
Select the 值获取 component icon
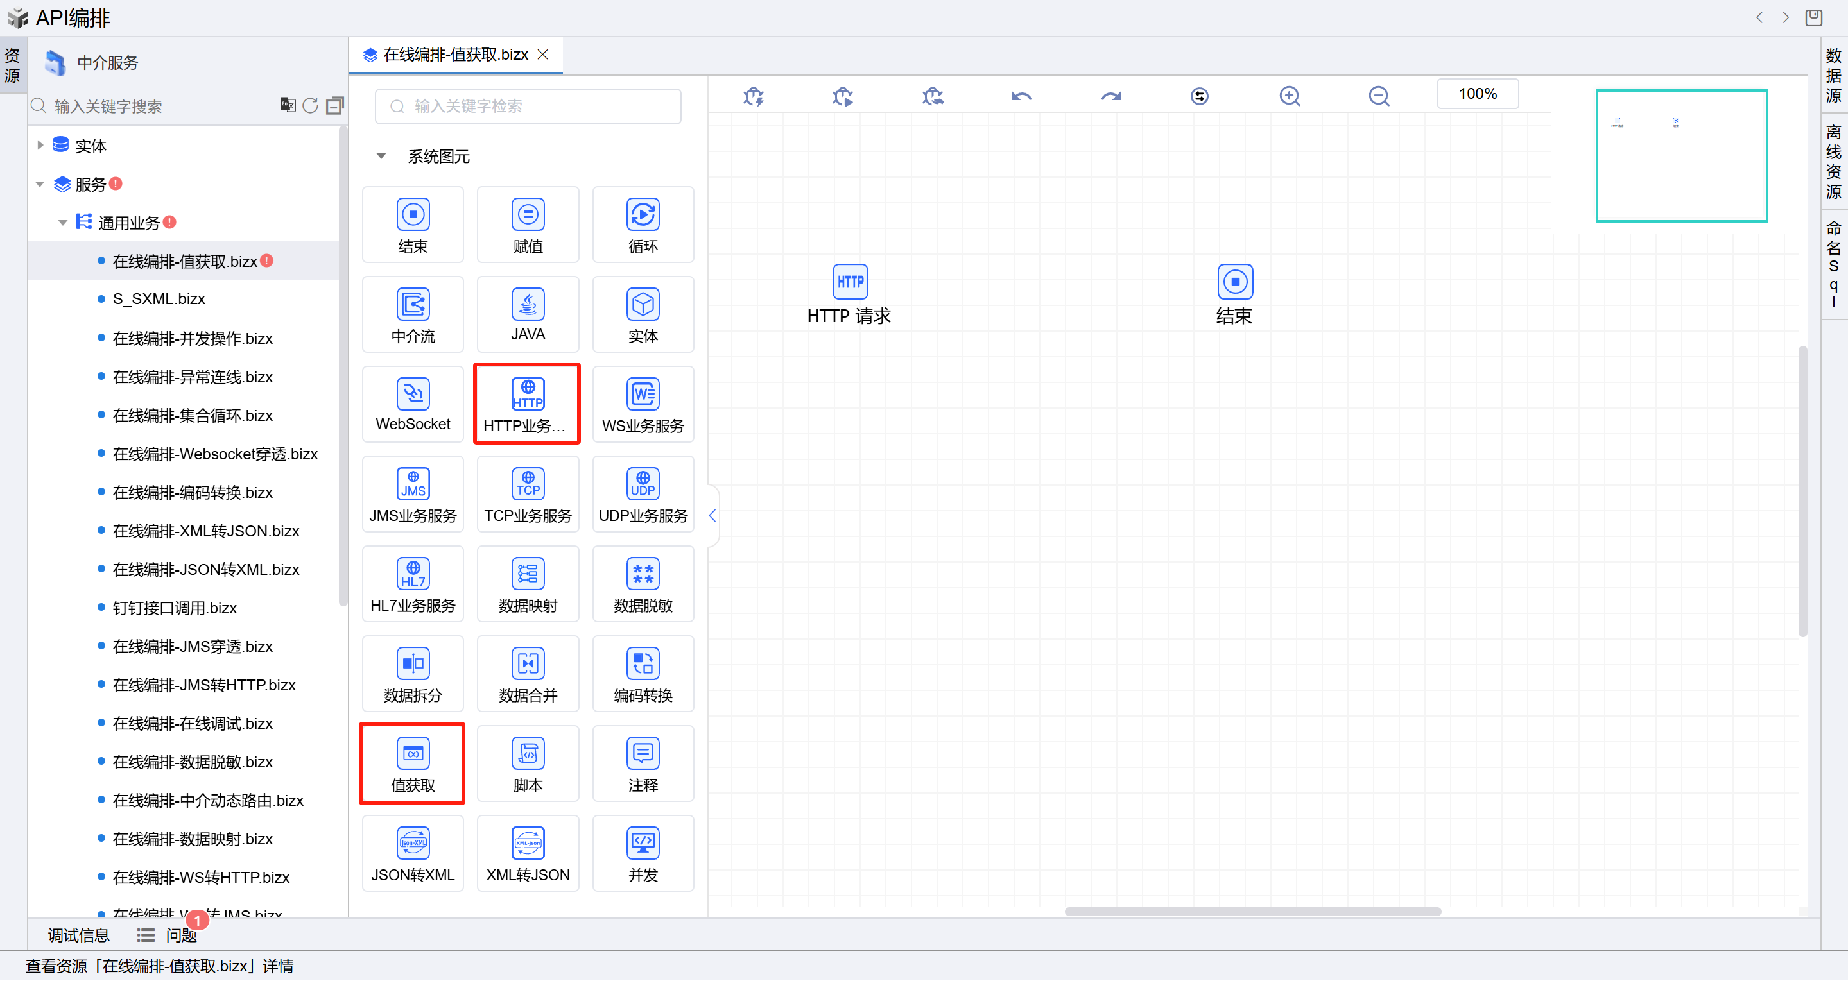click(x=413, y=755)
